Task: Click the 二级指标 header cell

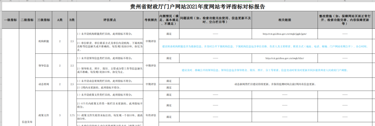Action: (x=27, y=20)
